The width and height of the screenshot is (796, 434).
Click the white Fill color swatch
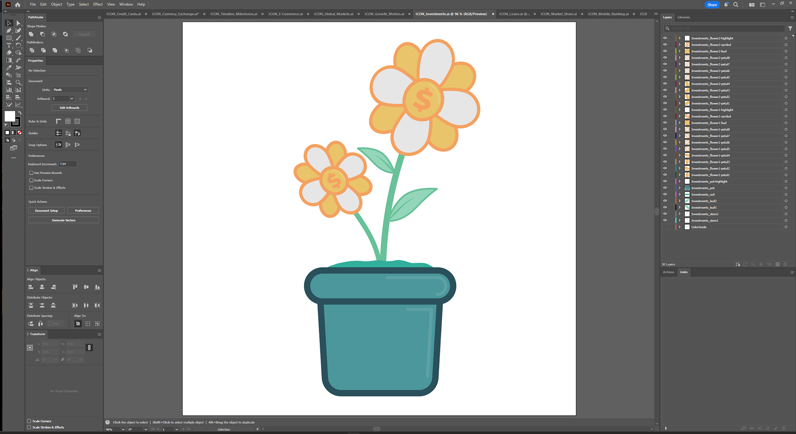click(9, 116)
